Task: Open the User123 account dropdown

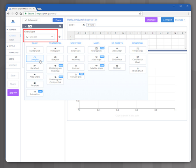Action: [180, 20]
